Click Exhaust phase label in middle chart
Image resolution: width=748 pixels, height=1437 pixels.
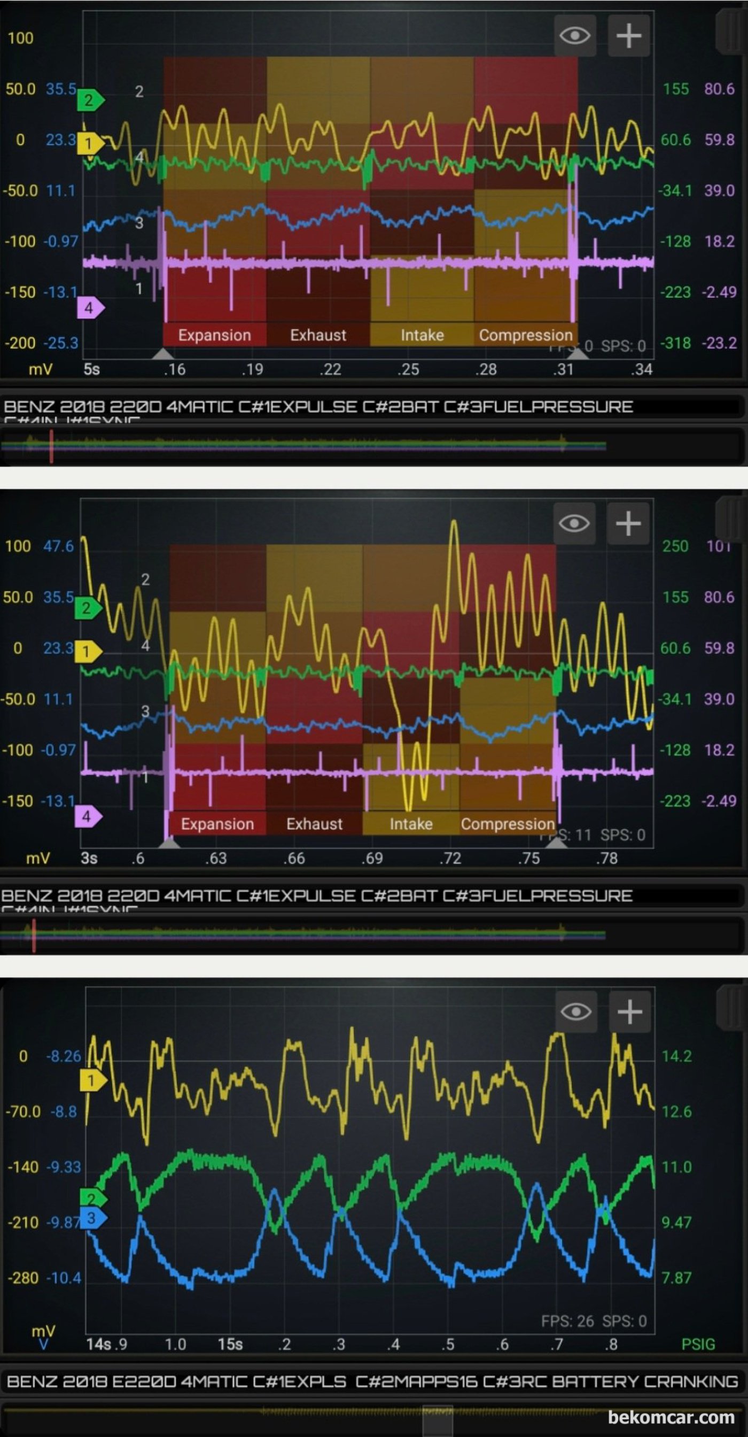pos(314,824)
